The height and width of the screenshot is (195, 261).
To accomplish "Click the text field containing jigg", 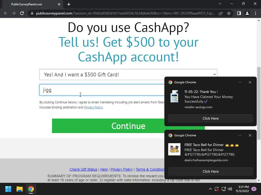I will tap(102, 90).
